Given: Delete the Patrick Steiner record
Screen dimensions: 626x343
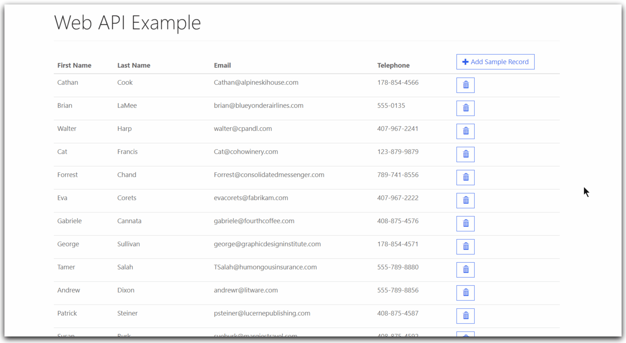Looking at the screenshot, I should pos(465,316).
